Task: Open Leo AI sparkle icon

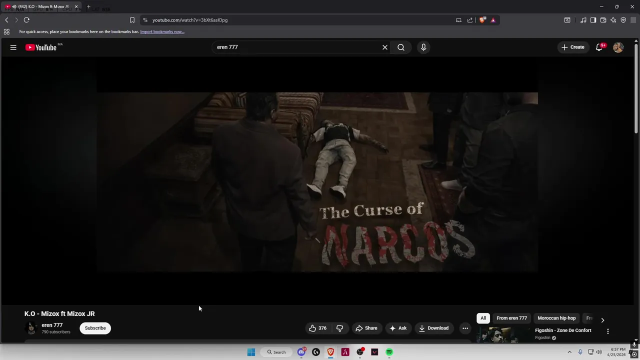Action: 613,20
